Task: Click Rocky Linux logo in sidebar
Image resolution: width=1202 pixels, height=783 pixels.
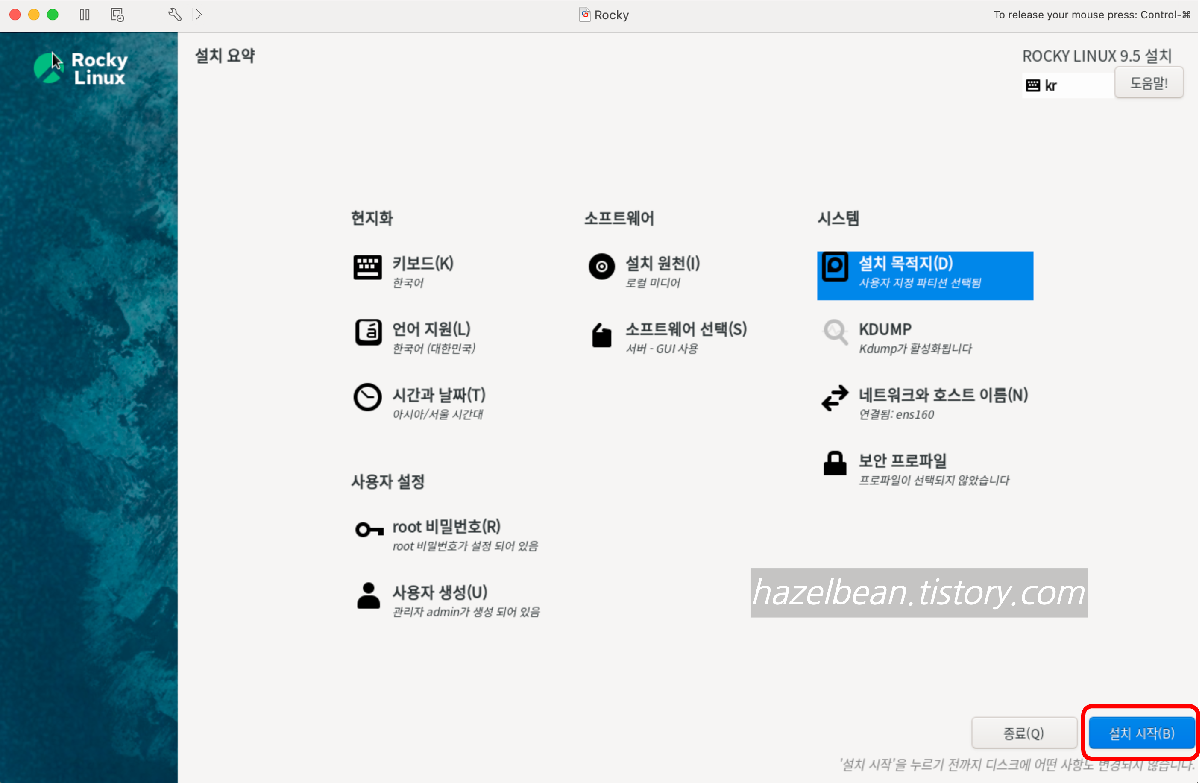Action: click(81, 67)
